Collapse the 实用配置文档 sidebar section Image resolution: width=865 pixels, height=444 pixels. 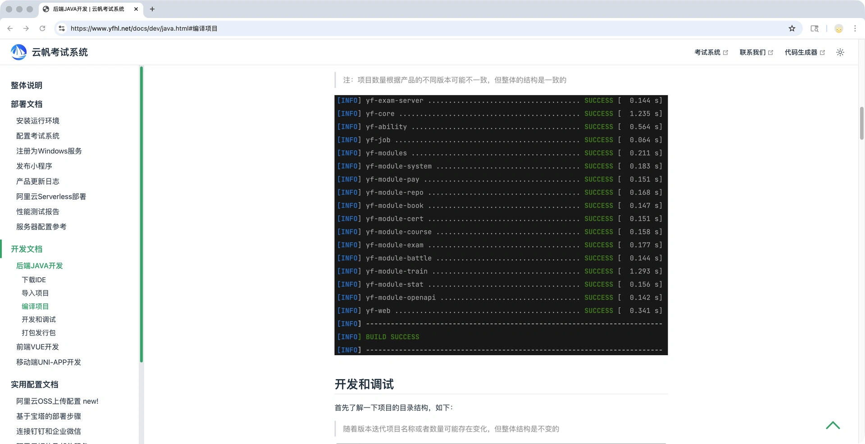(x=35, y=384)
